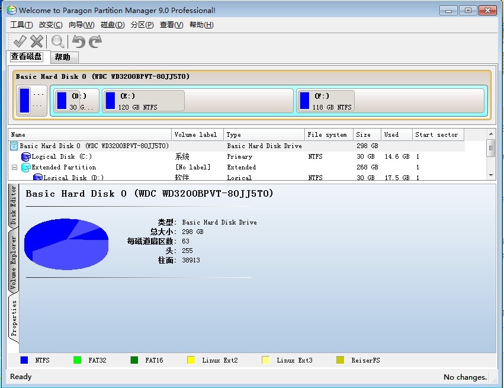Open the Volume Explorer side tab
The height and width of the screenshot is (388, 504).
tap(13, 262)
